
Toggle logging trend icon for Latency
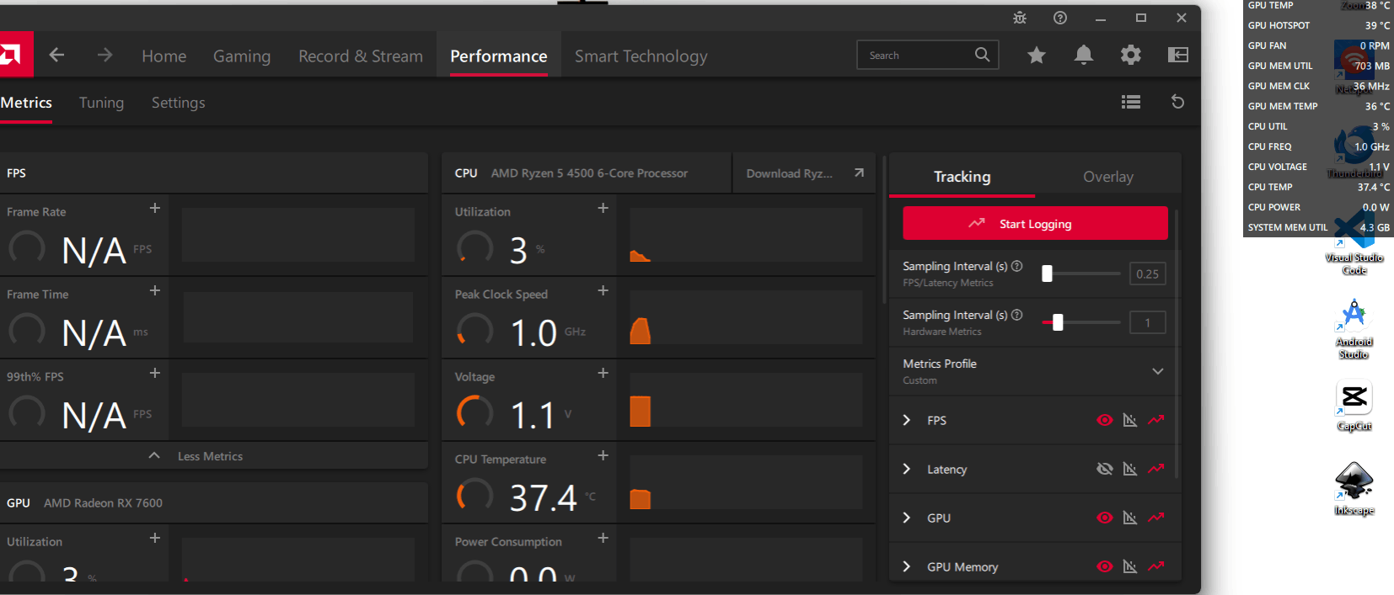(x=1156, y=469)
